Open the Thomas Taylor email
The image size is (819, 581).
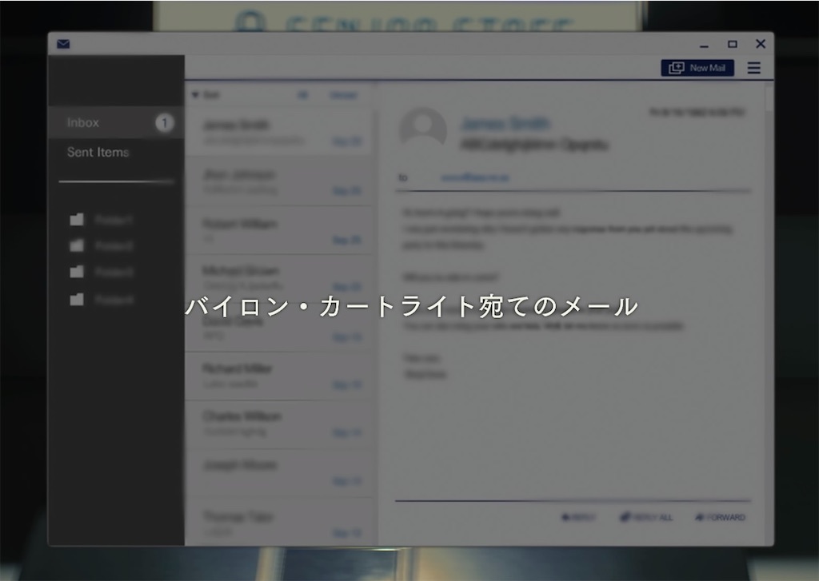pos(279,522)
